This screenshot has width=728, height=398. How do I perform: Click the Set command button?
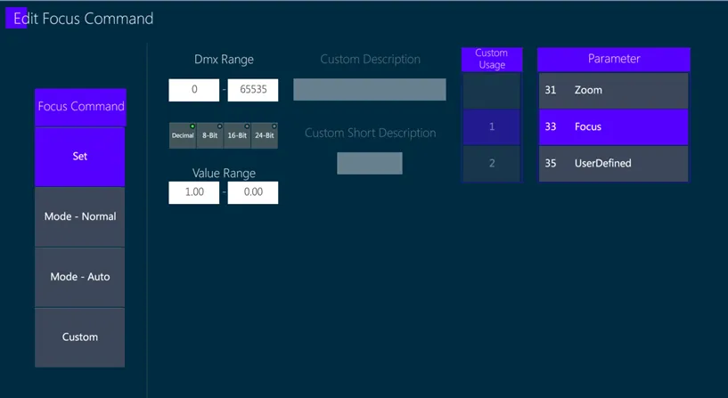tap(80, 157)
